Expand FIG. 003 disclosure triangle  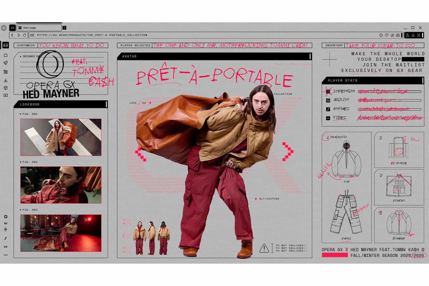pyautogui.click(x=21, y=210)
